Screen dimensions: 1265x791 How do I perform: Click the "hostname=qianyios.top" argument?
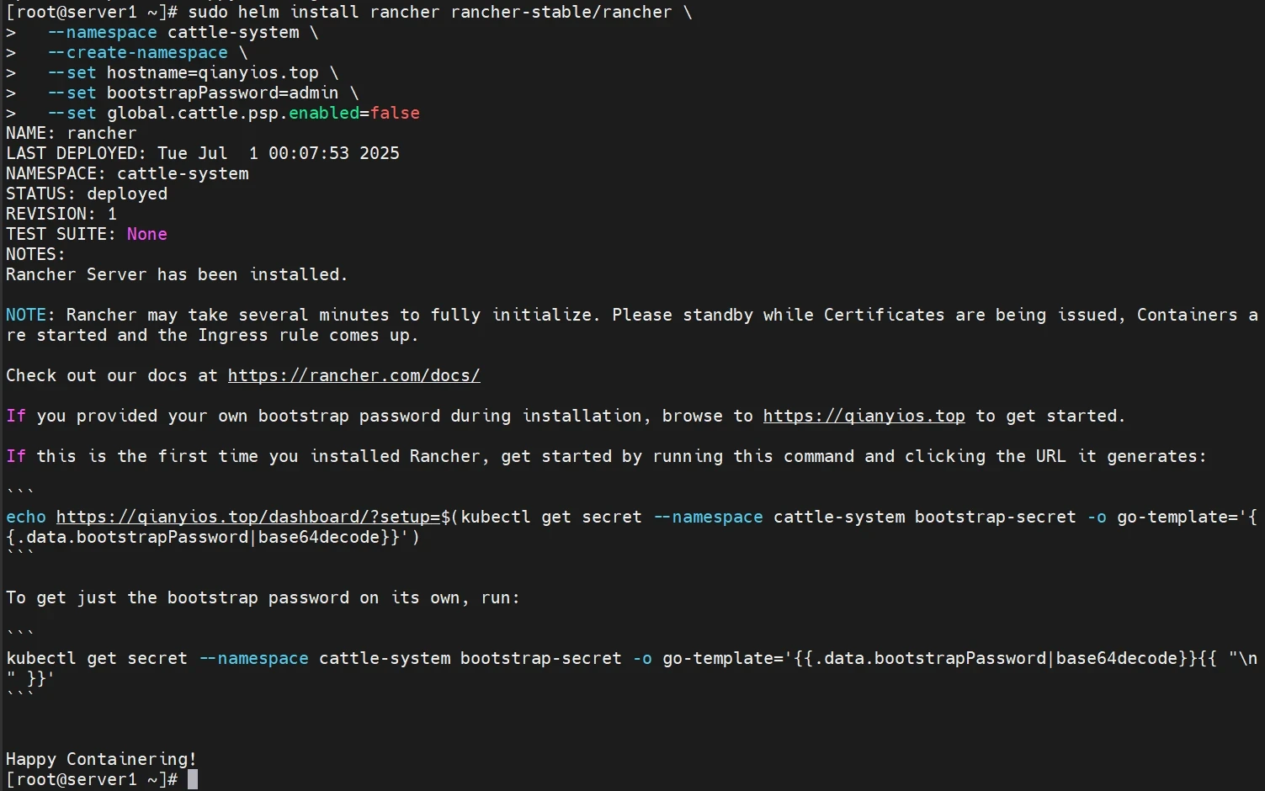(212, 72)
